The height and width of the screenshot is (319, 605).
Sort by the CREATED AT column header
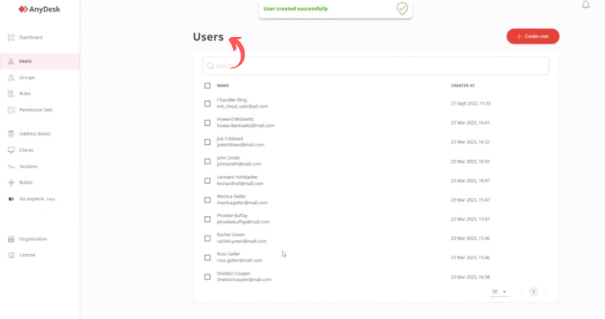click(x=463, y=86)
